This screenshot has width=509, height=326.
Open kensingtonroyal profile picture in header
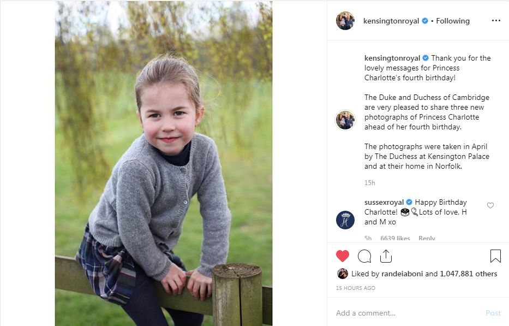click(345, 21)
